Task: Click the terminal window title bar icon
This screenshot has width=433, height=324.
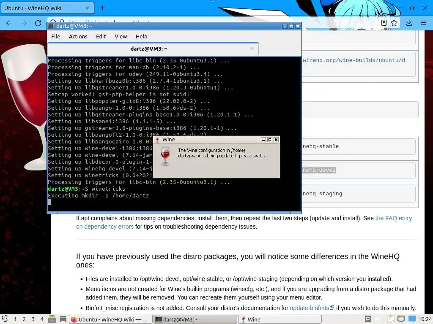Action: [51, 26]
